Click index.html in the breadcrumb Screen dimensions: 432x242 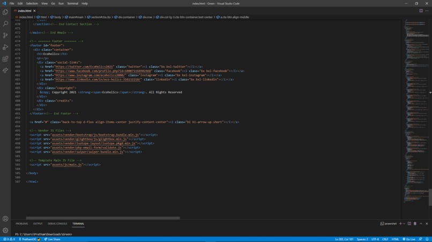point(26,17)
